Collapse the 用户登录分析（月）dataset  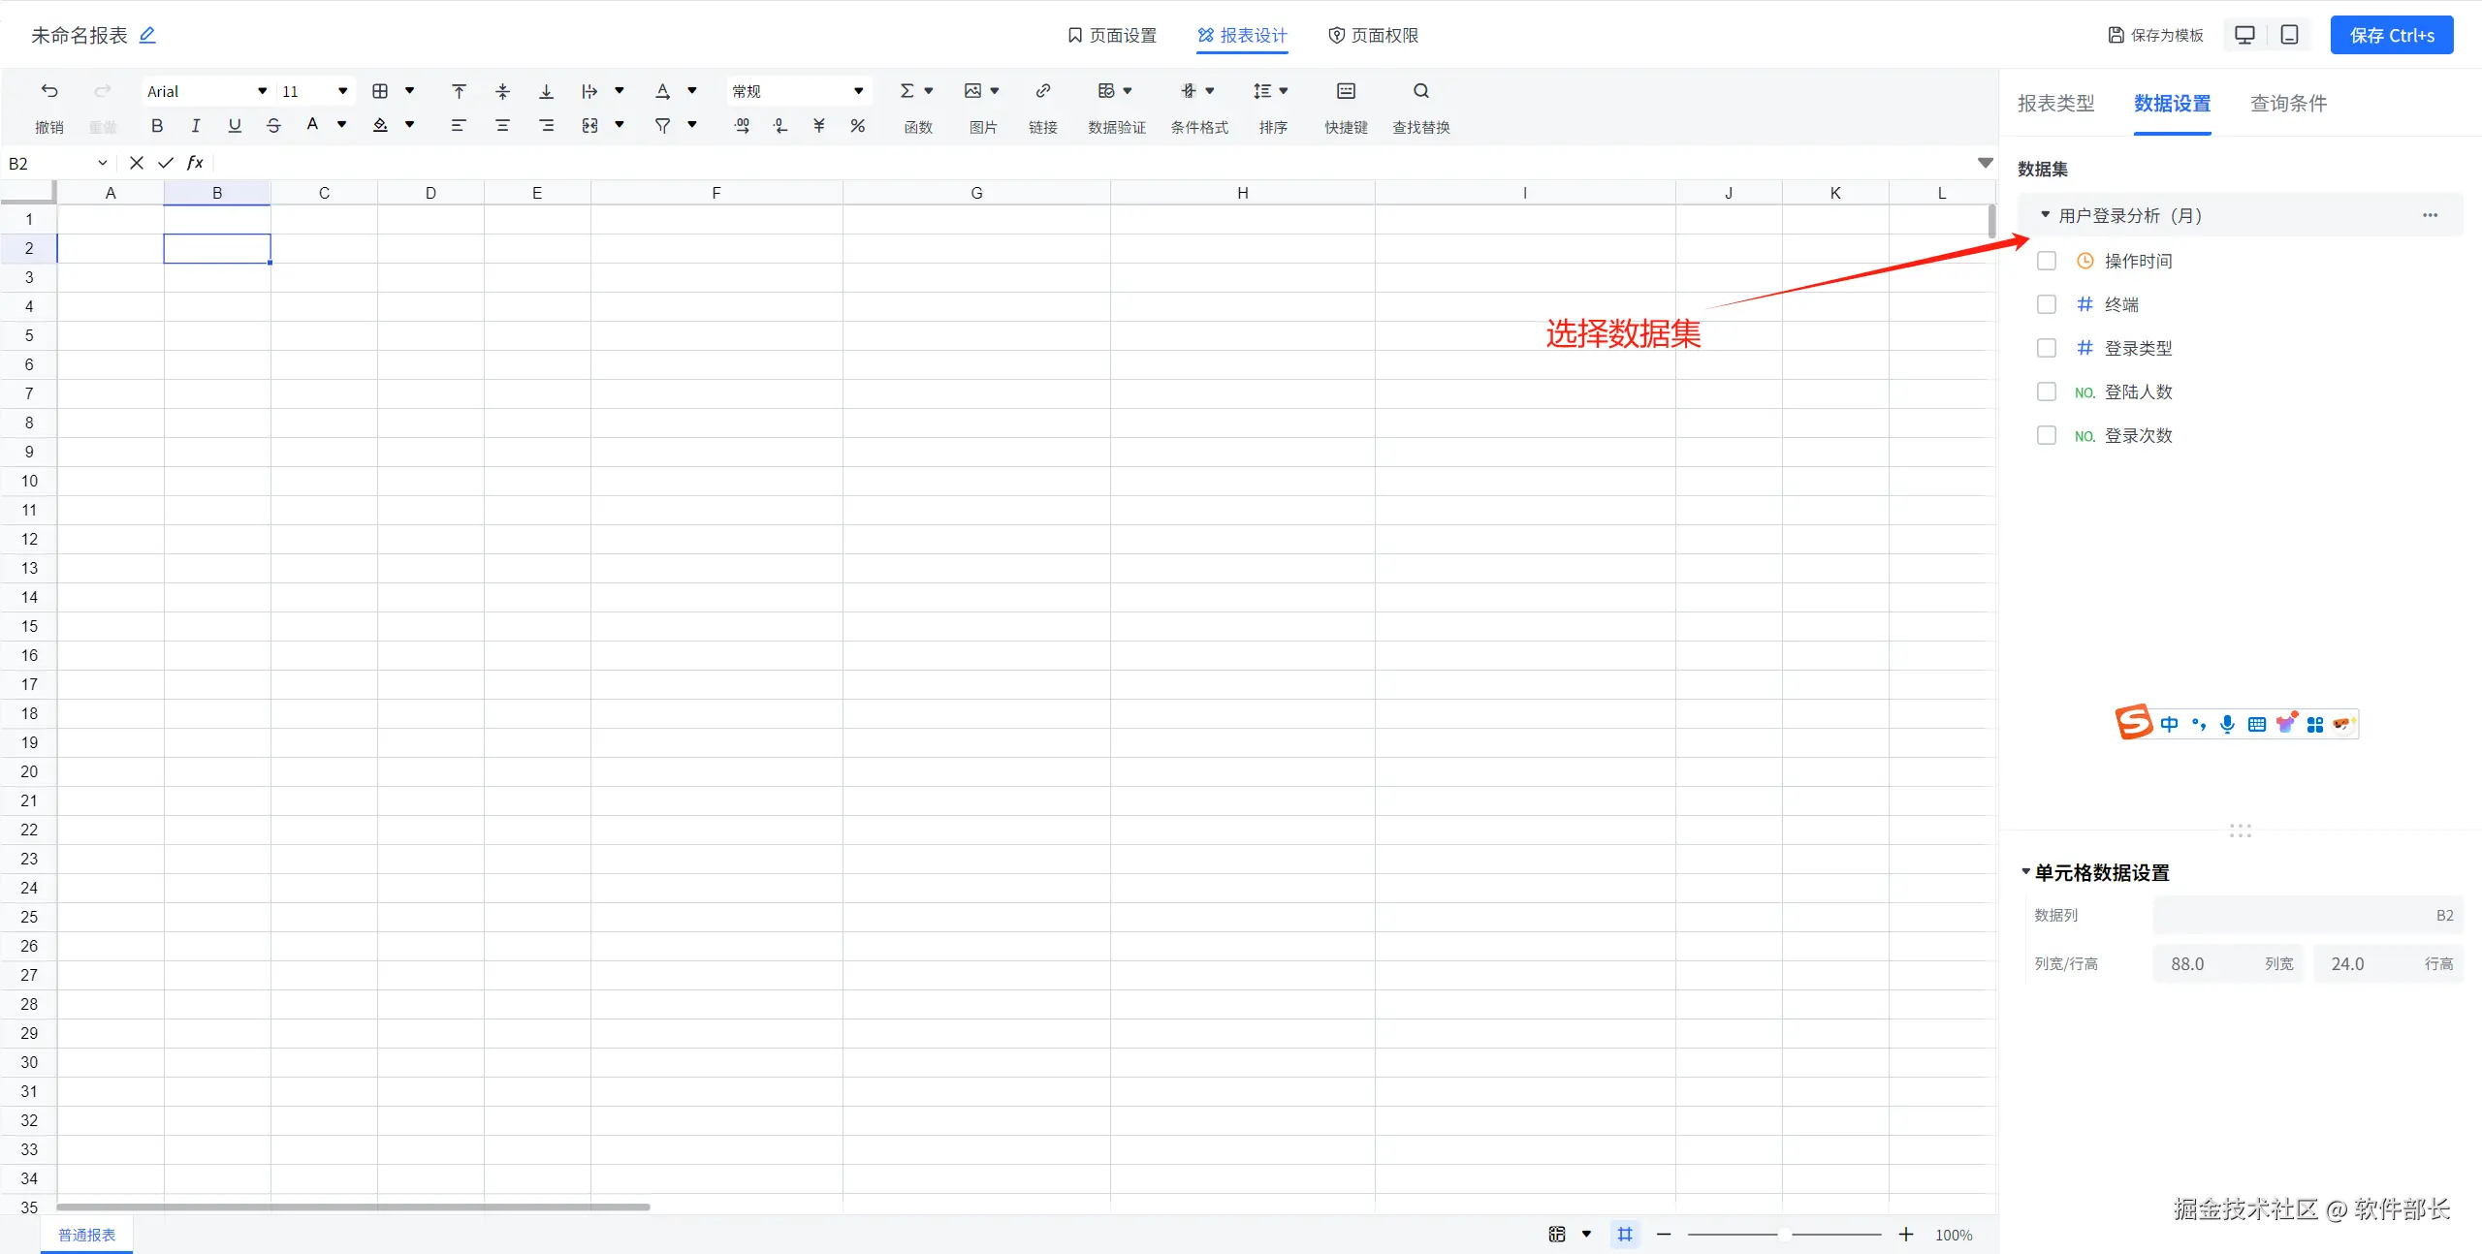[x=2046, y=215]
